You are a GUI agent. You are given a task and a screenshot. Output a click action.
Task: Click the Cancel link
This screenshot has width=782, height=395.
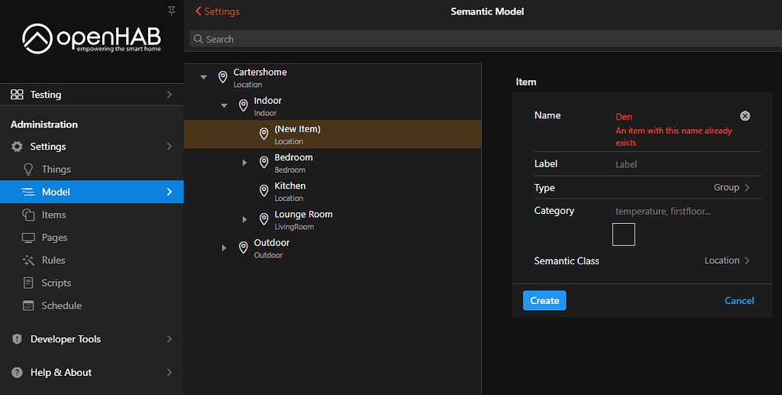click(738, 300)
